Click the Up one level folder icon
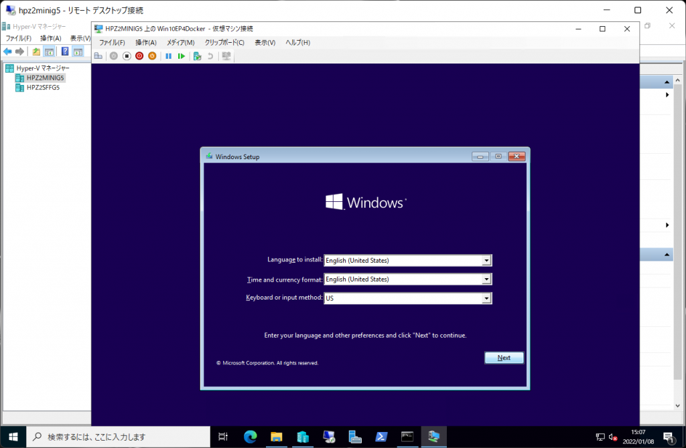 tap(36, 51)
